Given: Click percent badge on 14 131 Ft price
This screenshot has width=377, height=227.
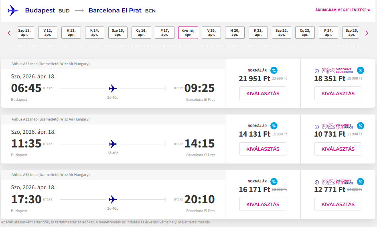Looking at the screenshot, I should 274,126.
